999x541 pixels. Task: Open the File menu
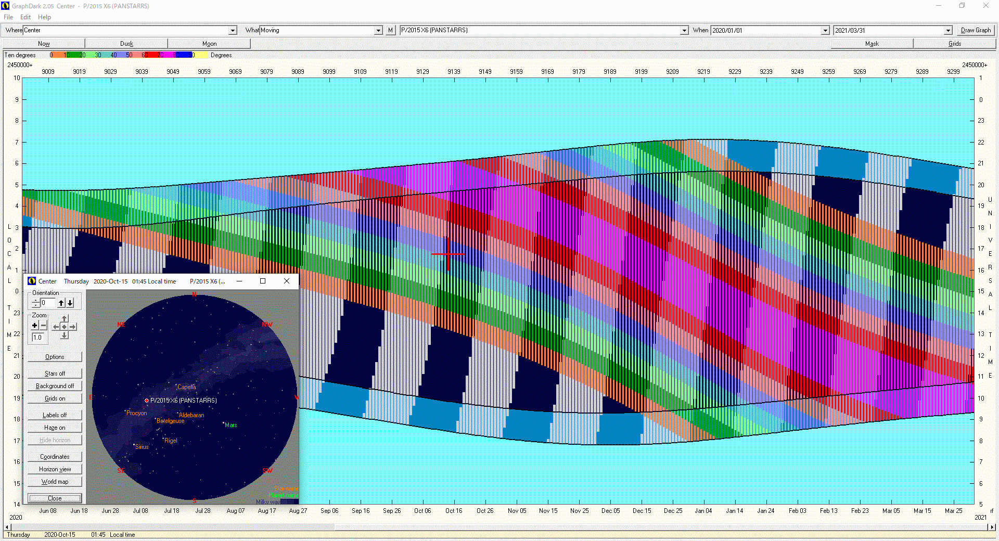8,17
